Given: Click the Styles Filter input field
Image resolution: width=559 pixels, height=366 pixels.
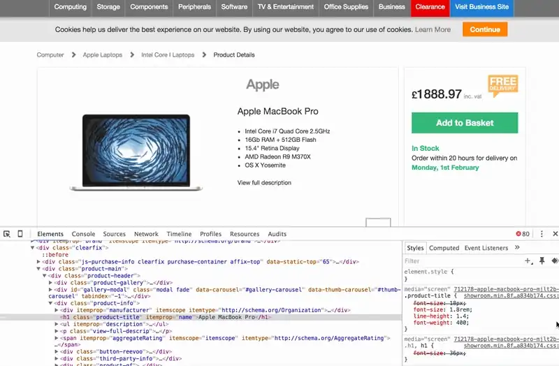Looking at the screenshot, I should (462, 261).
